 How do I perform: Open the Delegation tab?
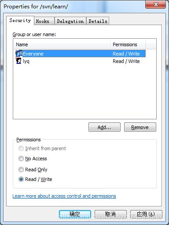70,21
